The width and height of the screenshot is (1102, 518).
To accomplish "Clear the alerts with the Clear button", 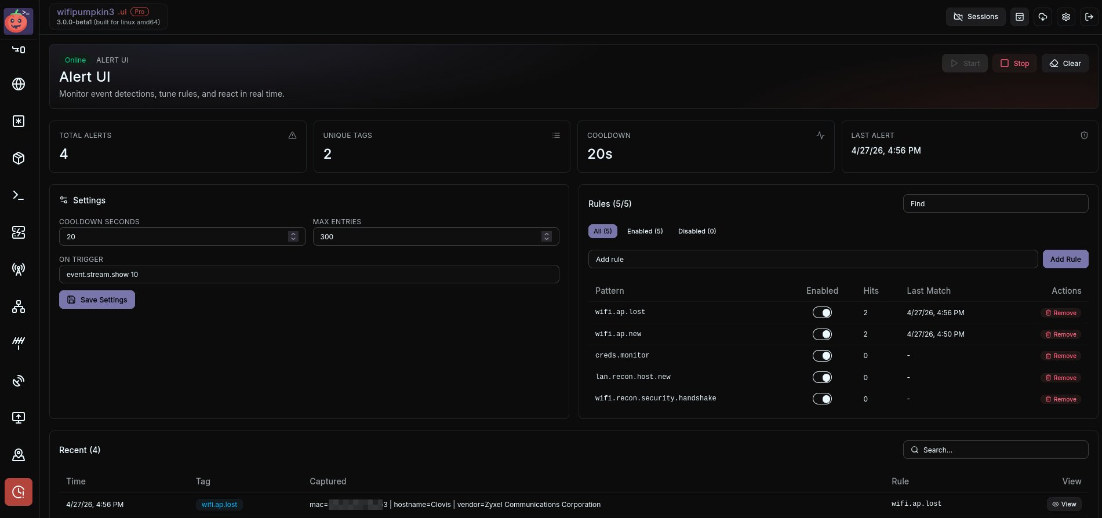I will click(1065, 63).
